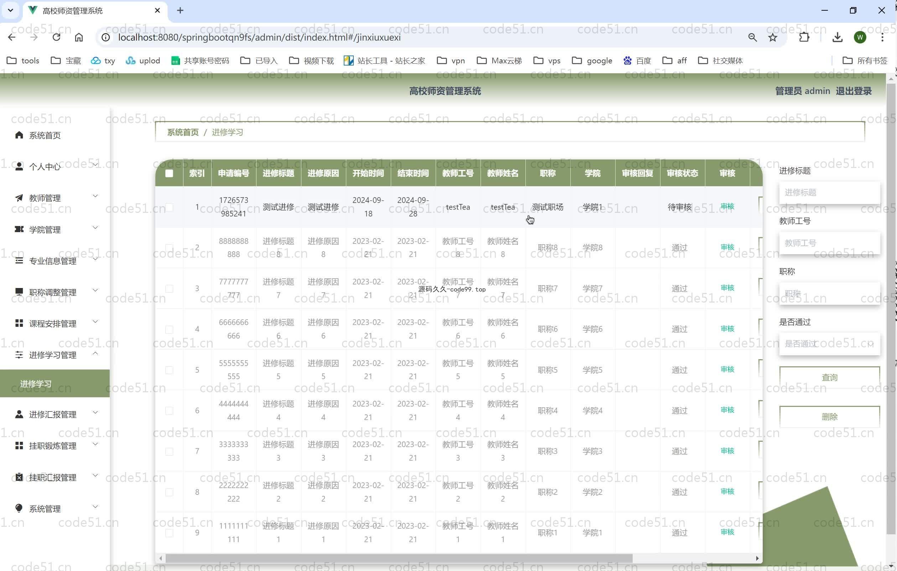Expand the 教师管理 menu chevron
The image size is (897, 571).
tap(95, 196)
